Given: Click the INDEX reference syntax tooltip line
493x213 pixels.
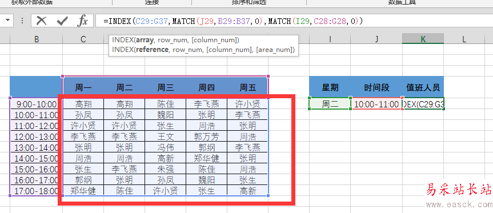Looking at the screenshot, I should pos(203,50).
